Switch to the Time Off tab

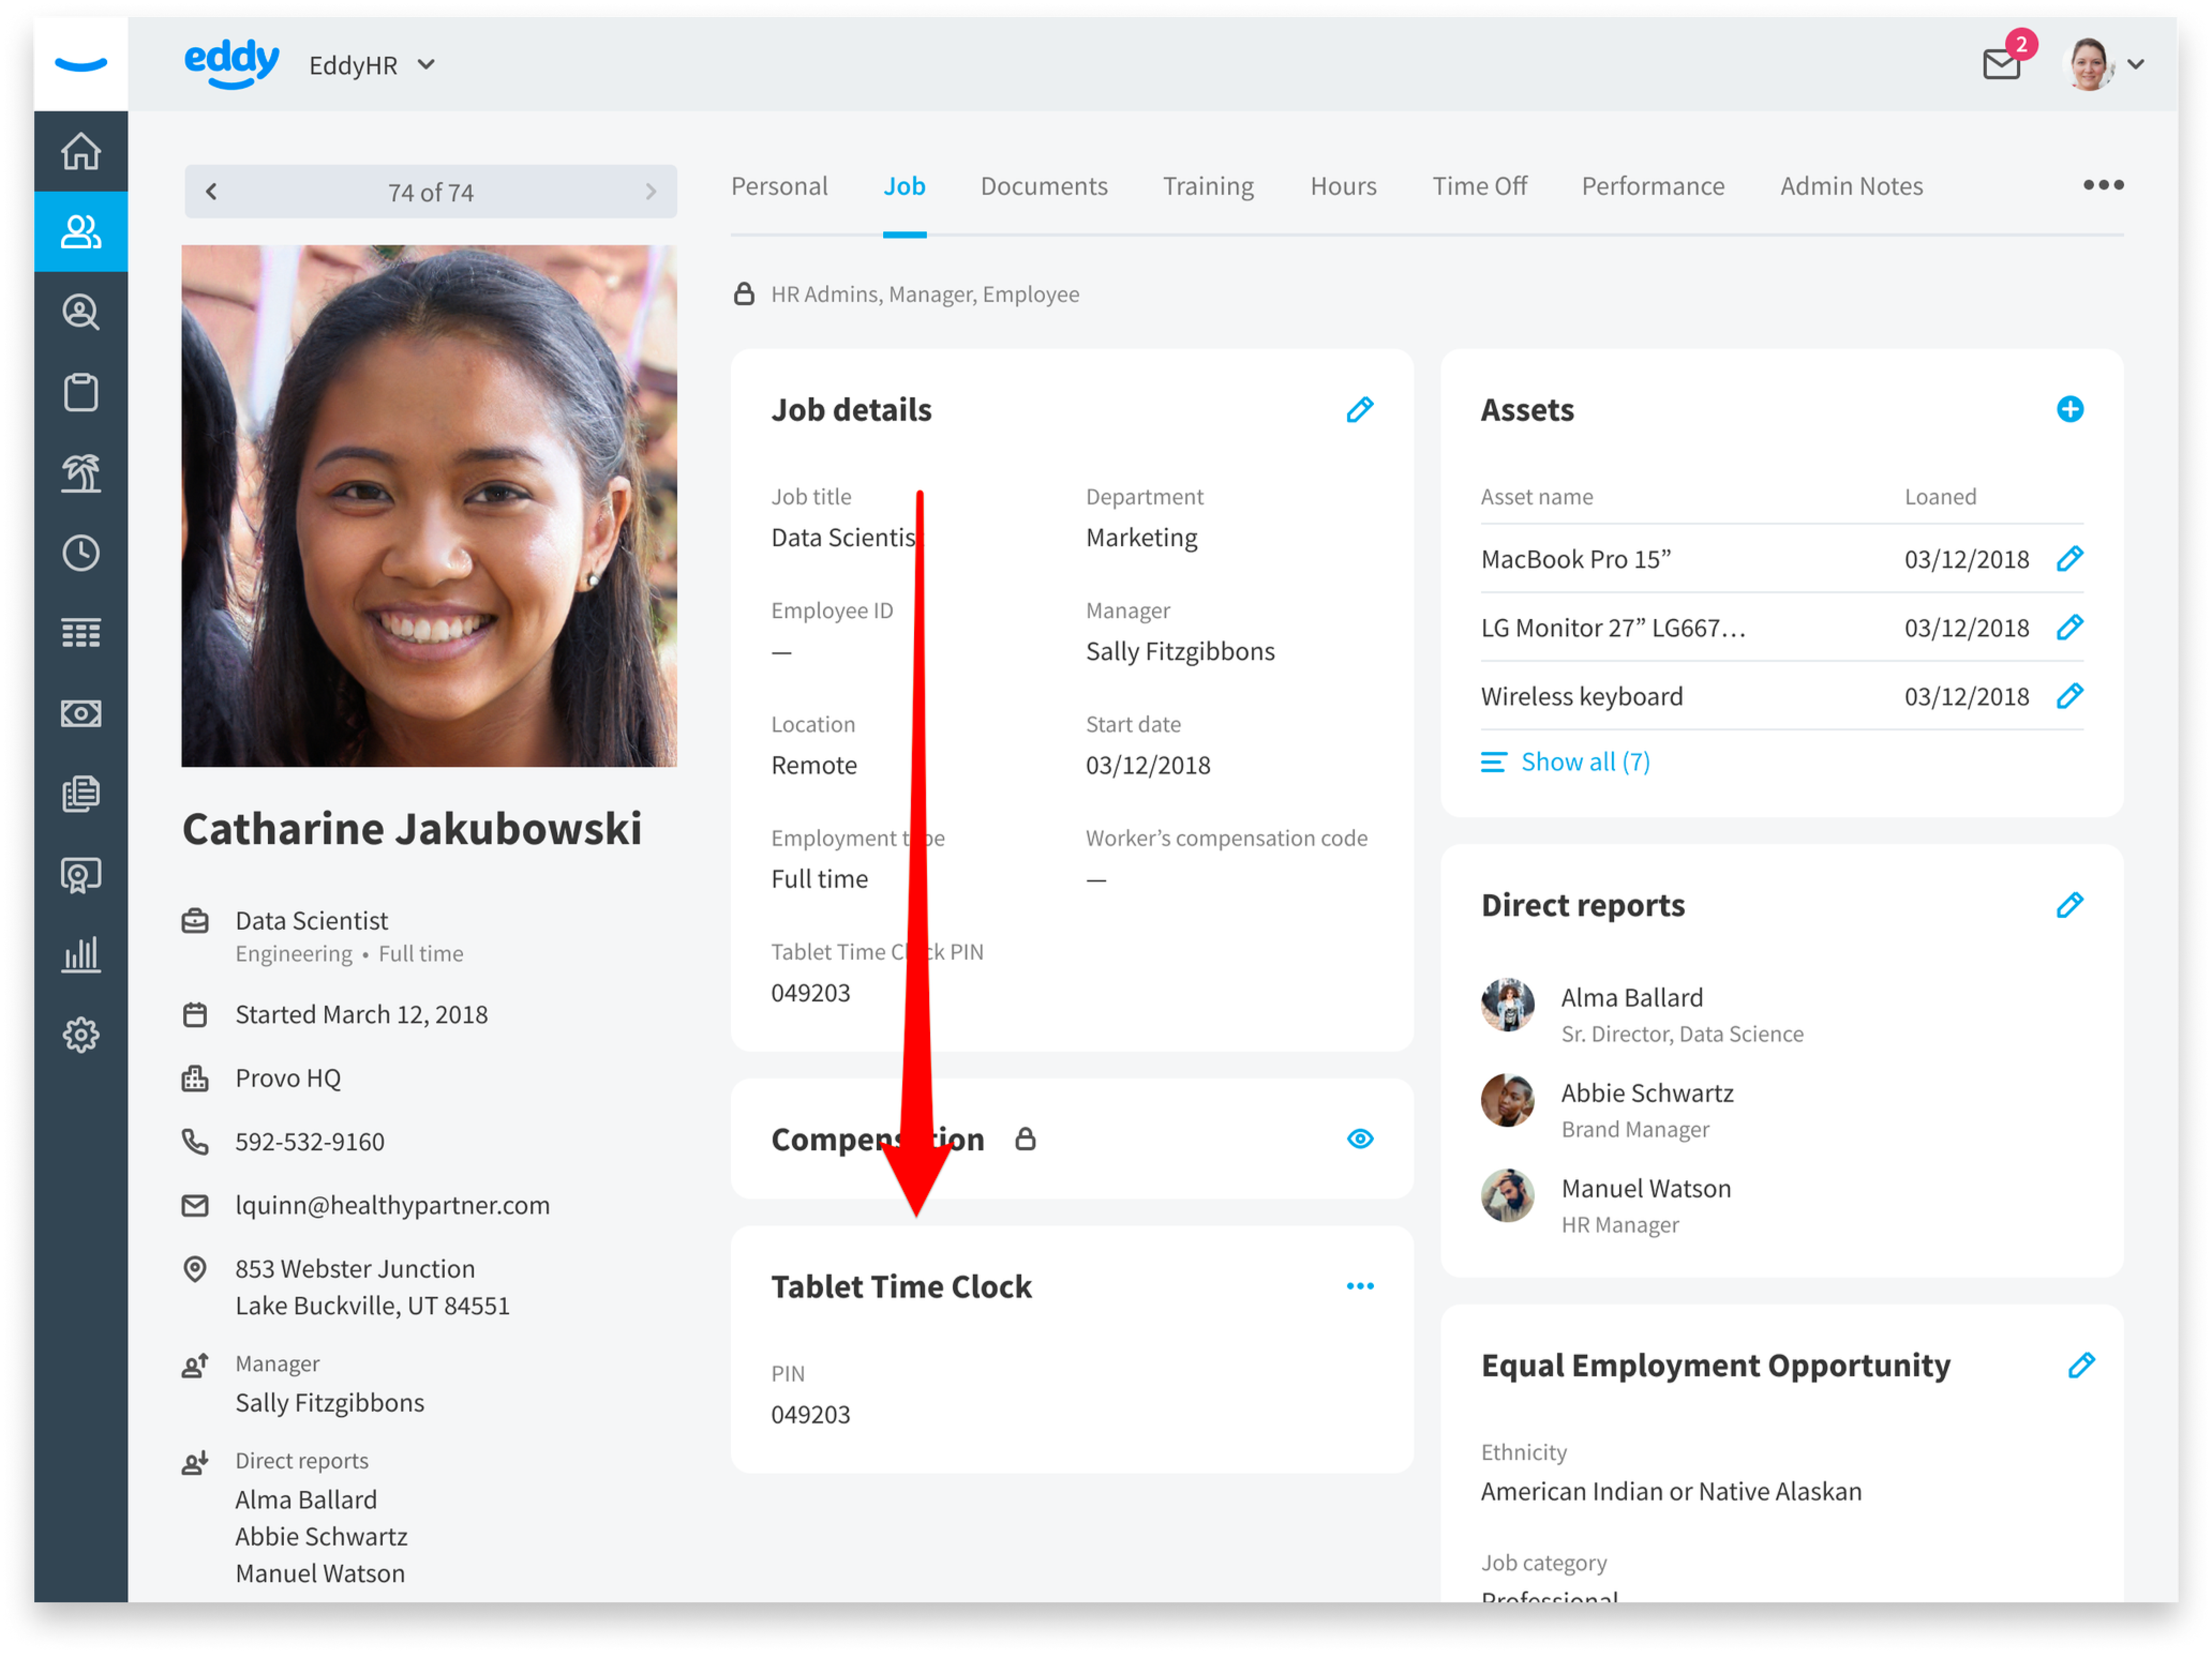[1479, 187]
